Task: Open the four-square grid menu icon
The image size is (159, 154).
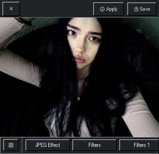Action: tap(11, 145)
